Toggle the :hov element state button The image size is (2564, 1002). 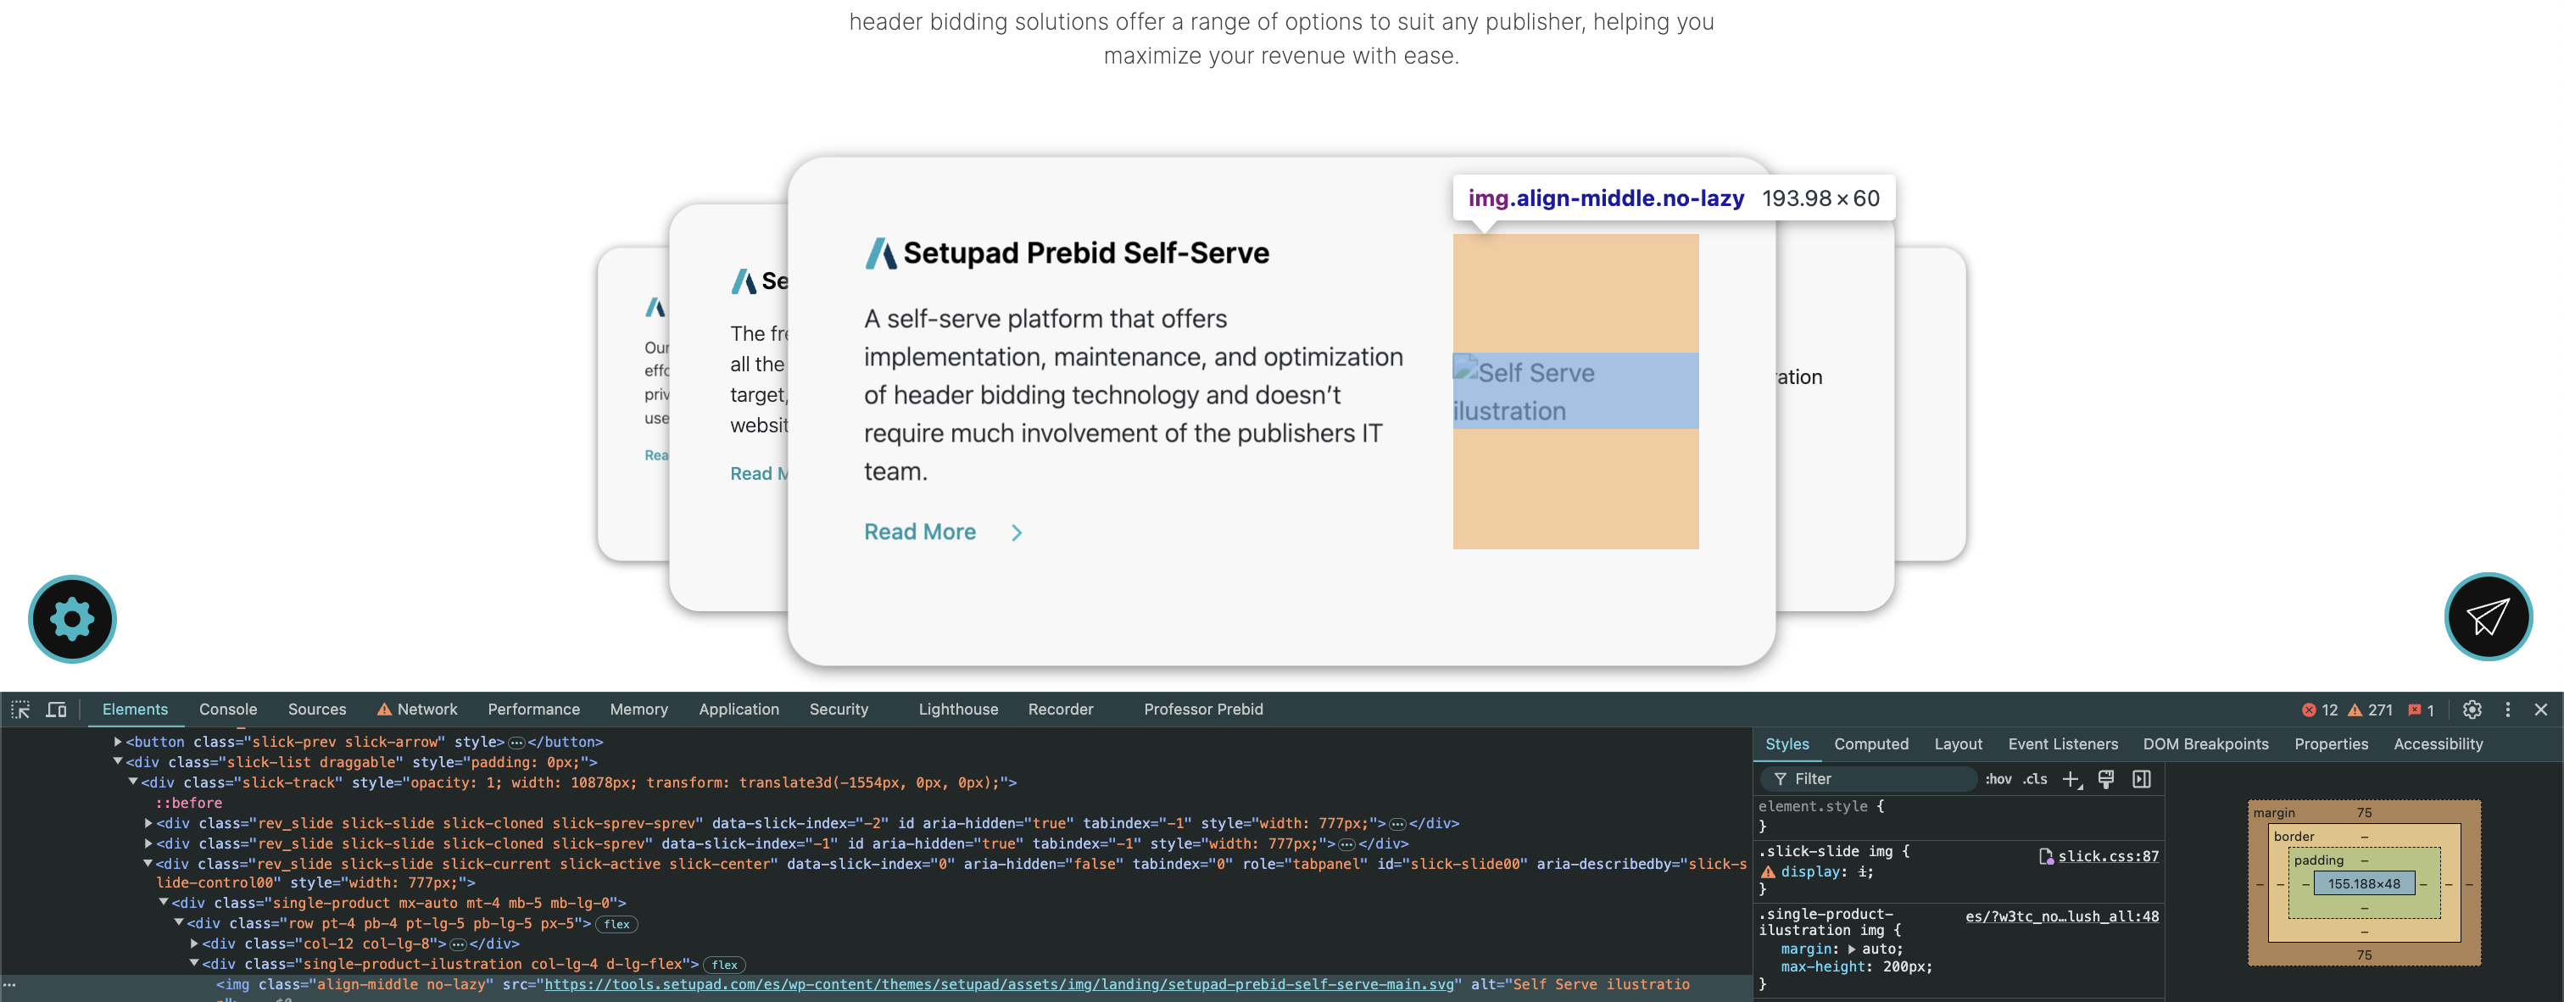pyautogui.click(x=1998, y=779)
